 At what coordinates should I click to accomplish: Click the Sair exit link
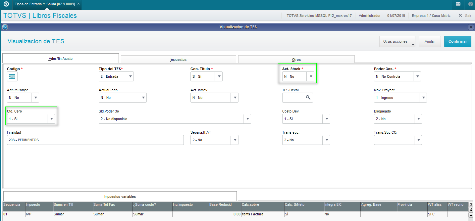point(468,16)
